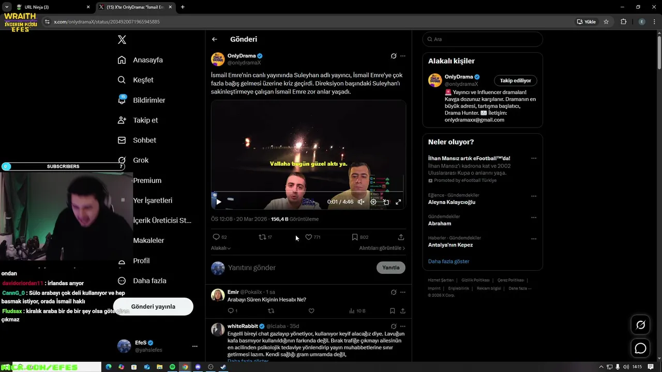Open the Profil page
Image resolution: width=662 pixels, height=372 pixels.
(x=134, y=261)
